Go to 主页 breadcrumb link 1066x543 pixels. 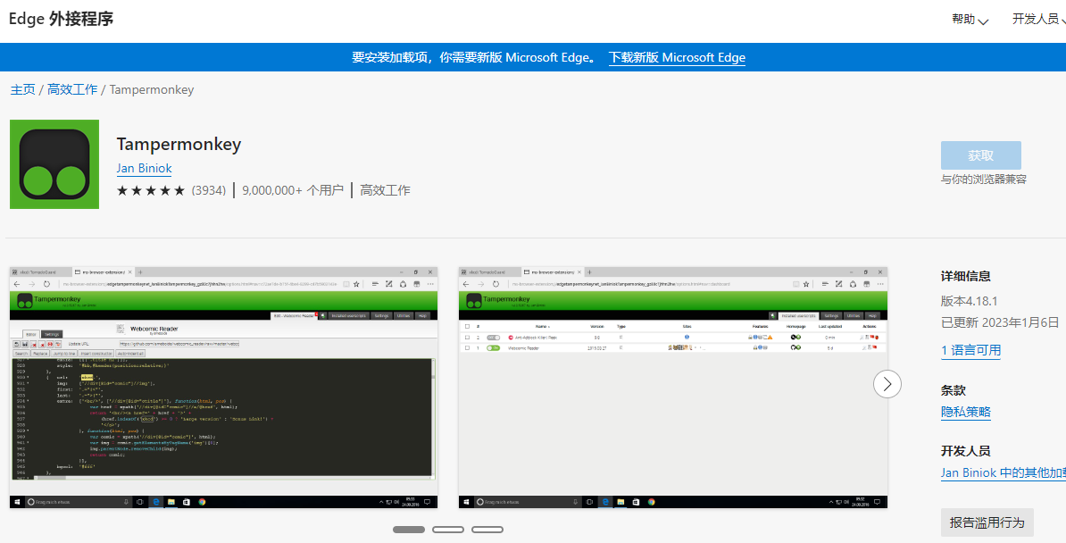(23, 89)
